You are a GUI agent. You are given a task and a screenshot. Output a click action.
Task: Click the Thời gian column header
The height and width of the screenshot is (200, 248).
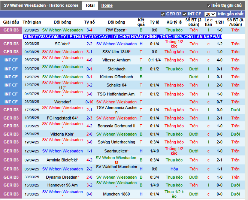coord(32,22)
